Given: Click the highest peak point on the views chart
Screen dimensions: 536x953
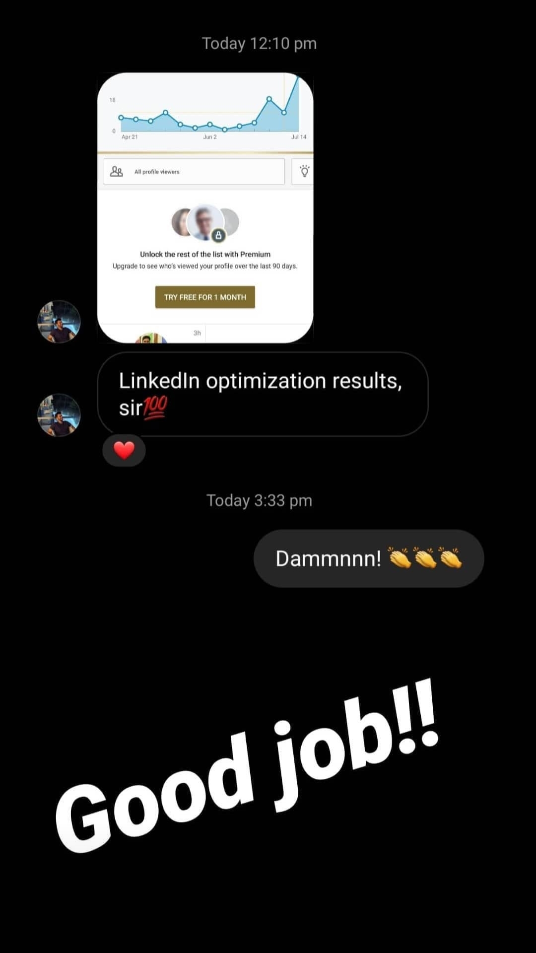Looking at the screenshot, I should tap(269, 99).
